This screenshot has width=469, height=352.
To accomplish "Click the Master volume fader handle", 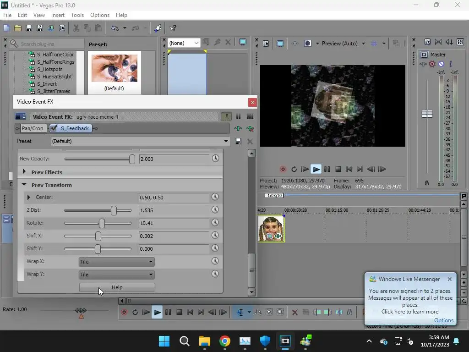I will point(427,114).
